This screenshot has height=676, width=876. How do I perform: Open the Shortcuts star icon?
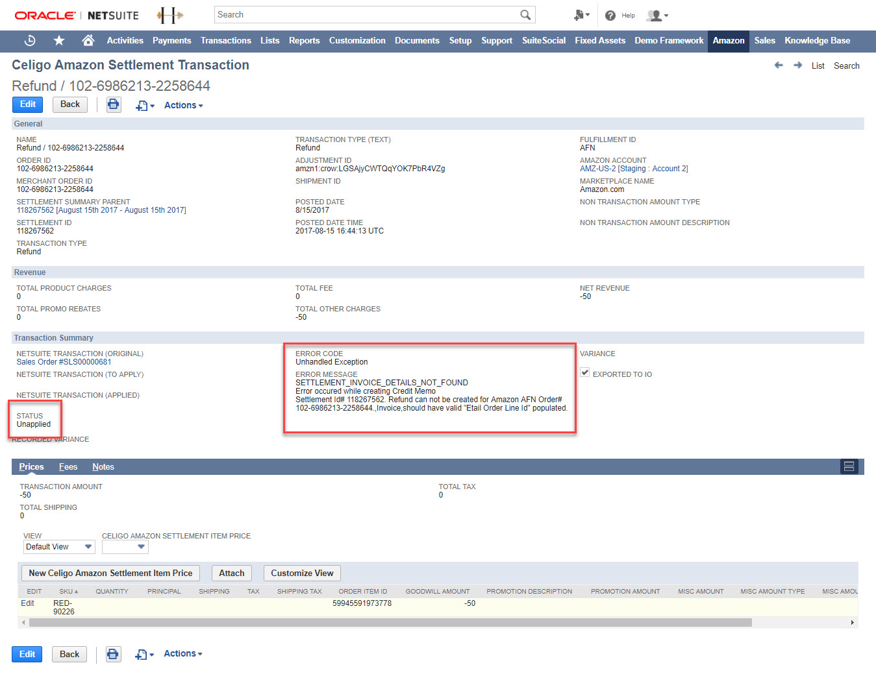59,40
